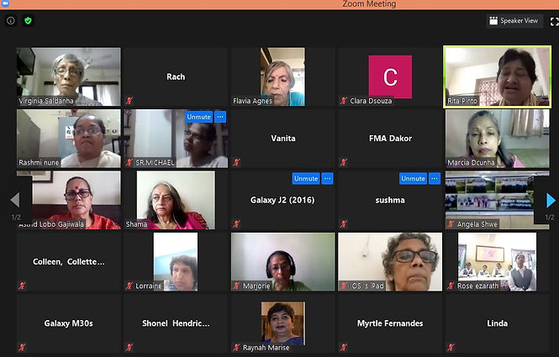559x357 pixels.
Task: Click muted mic icon on Linda tile
Action: pyautogui.click(x=451, y=347)
